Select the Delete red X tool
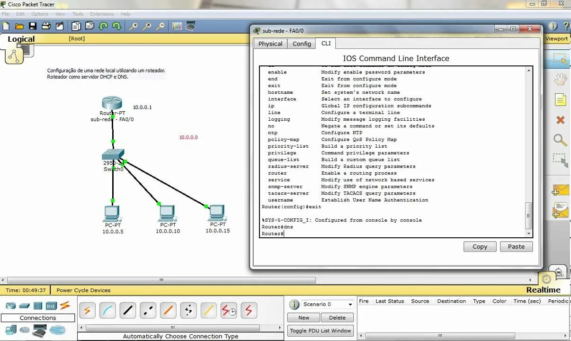 point(560,120)
